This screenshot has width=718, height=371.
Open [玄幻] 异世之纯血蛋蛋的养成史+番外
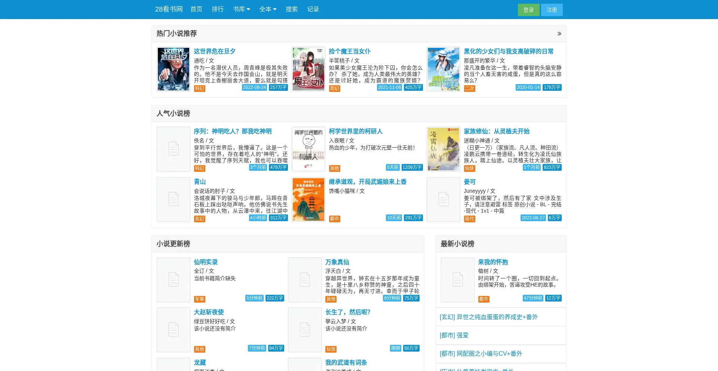(x=489, y=317)
